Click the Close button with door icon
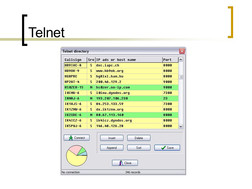The height and width of the screenshot is (189, 252). pos(125,163)
